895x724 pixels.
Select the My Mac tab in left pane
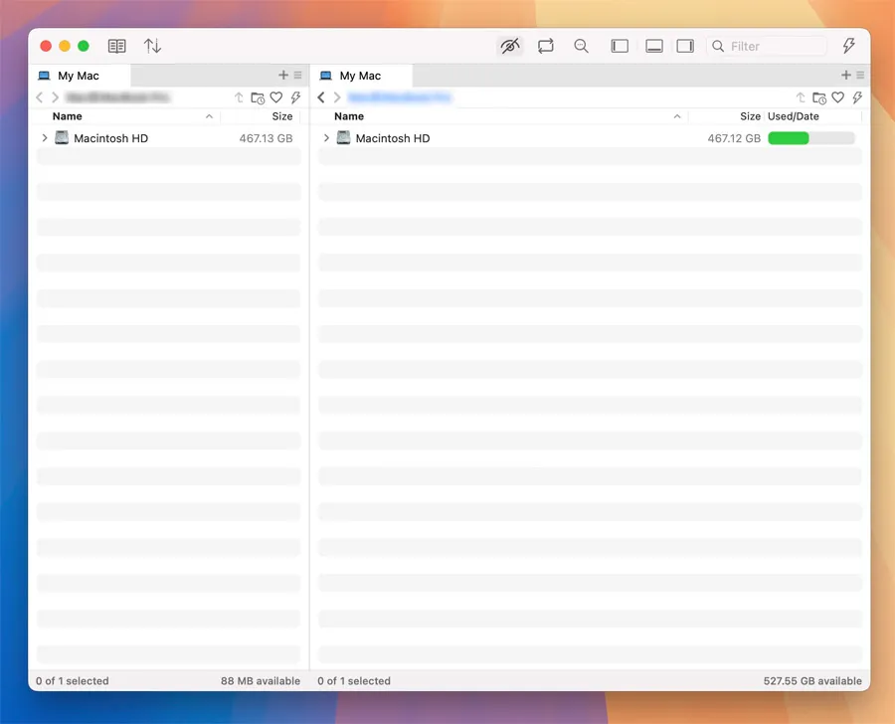point(79,76)
